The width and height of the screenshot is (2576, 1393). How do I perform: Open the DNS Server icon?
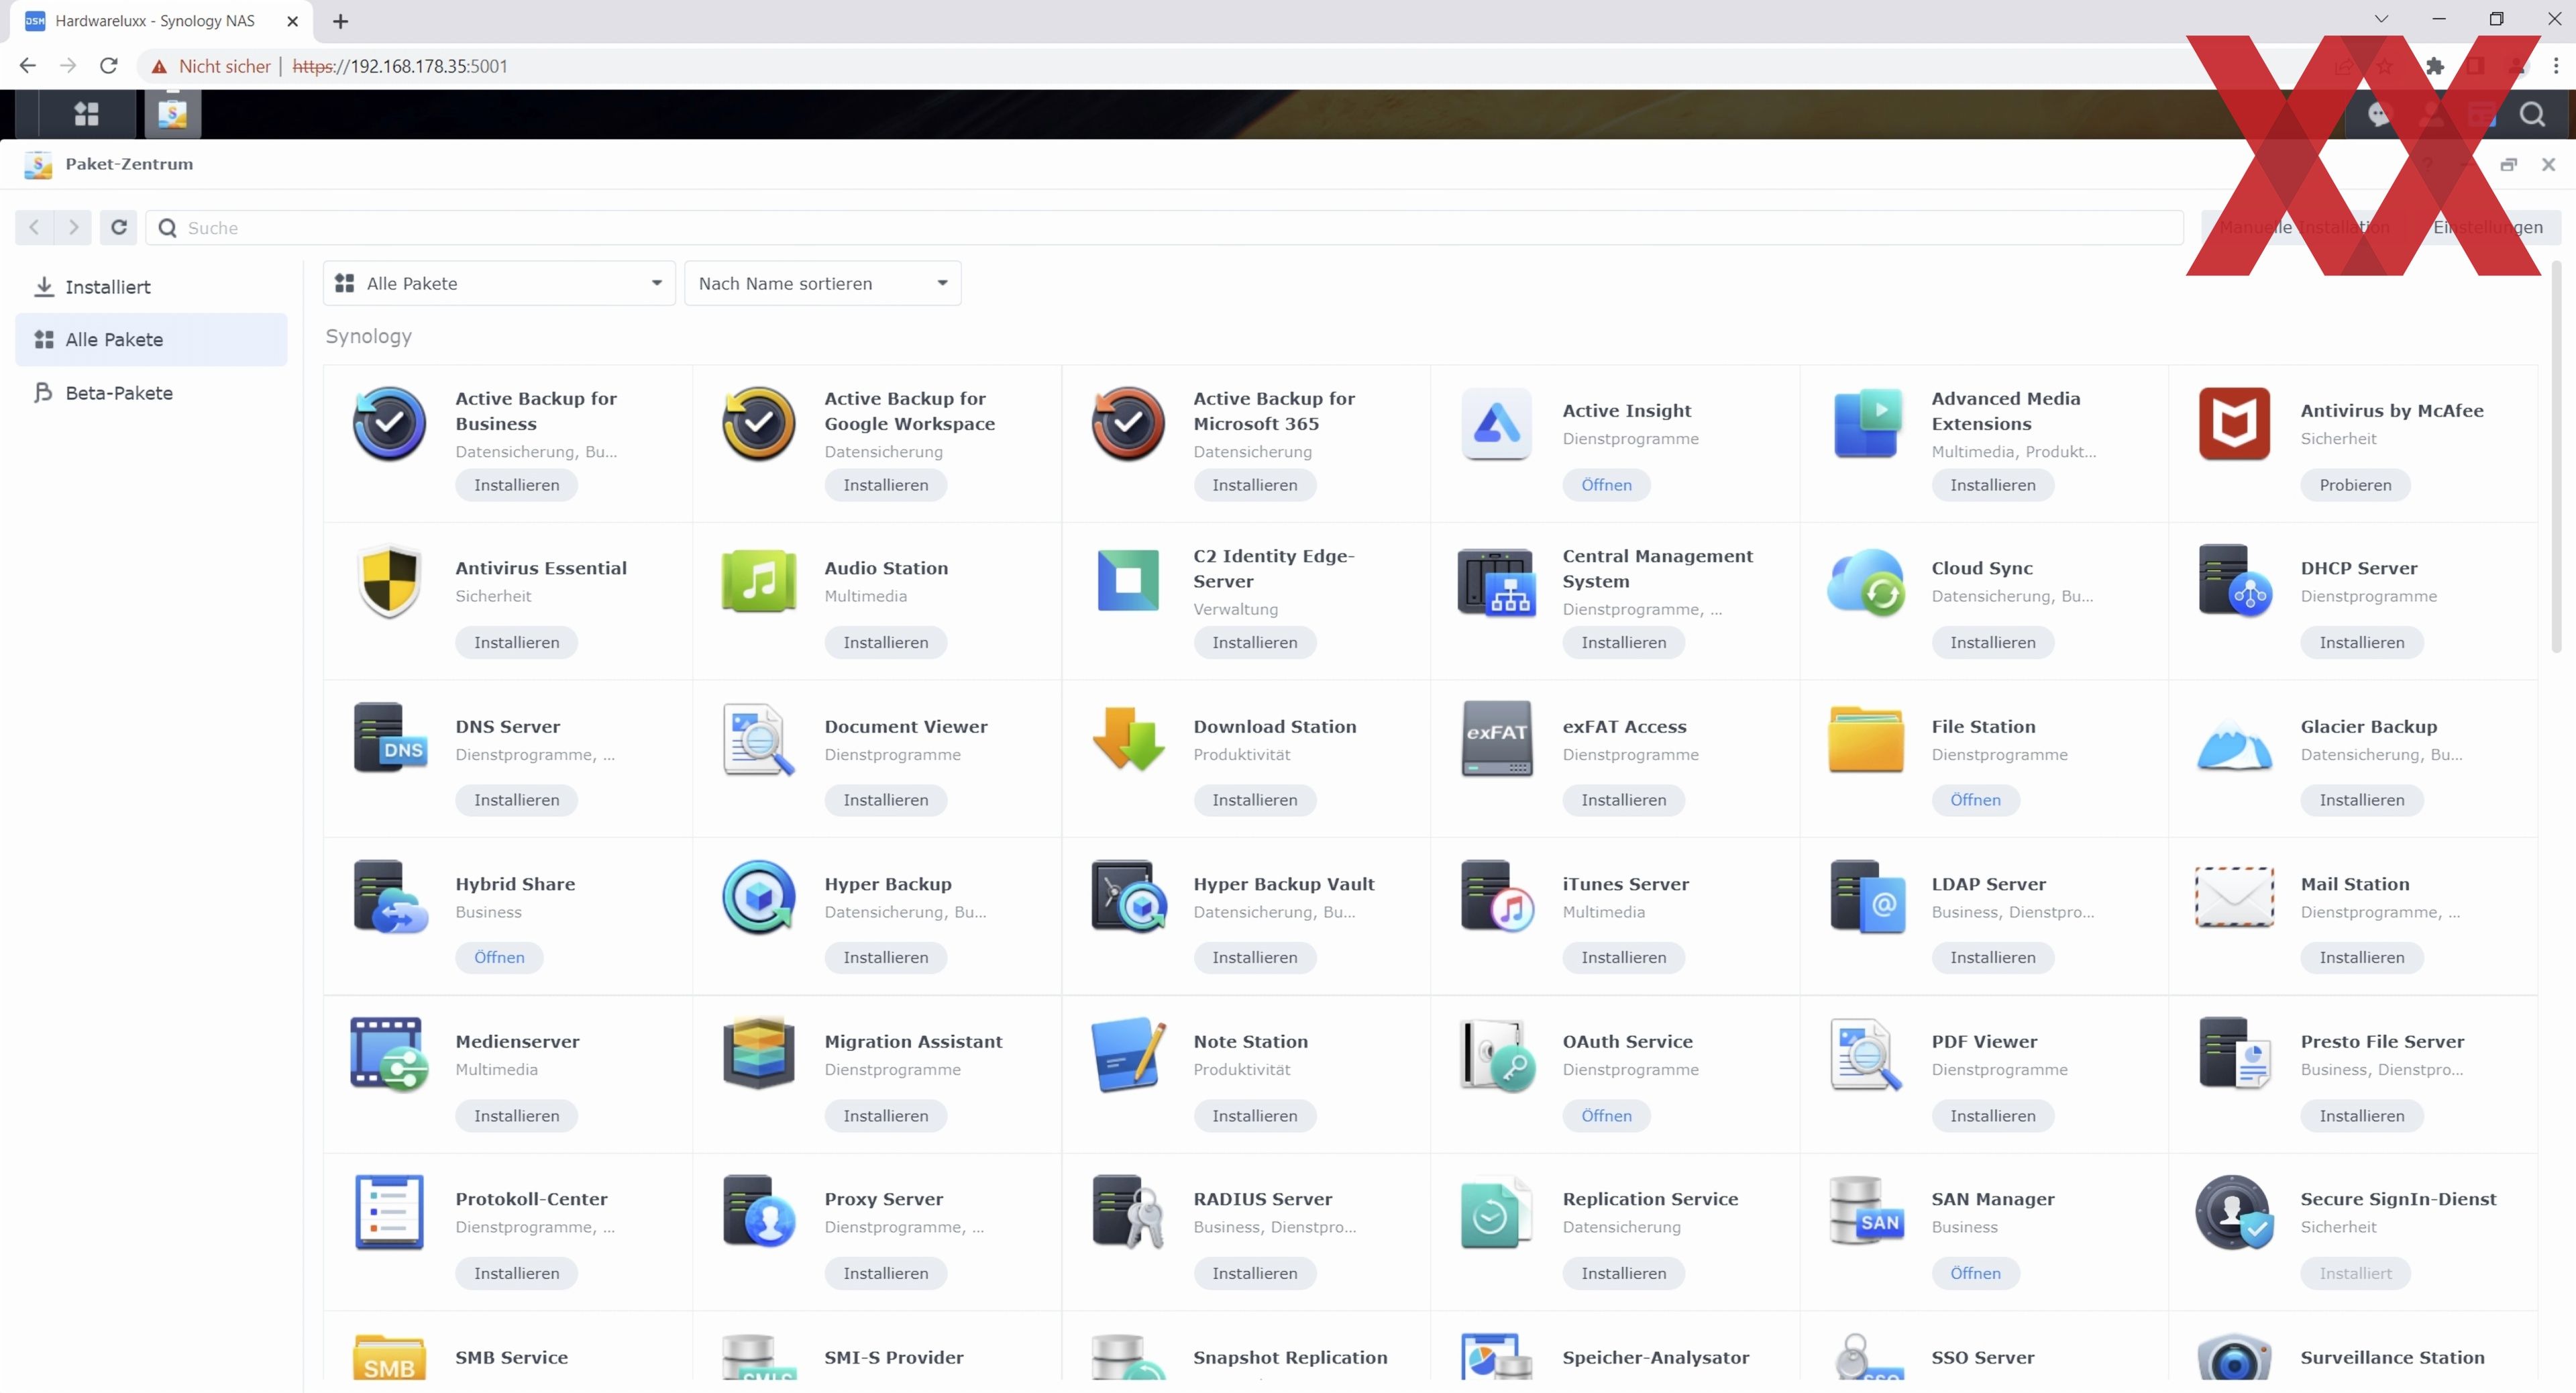click(x=389, y=739)
